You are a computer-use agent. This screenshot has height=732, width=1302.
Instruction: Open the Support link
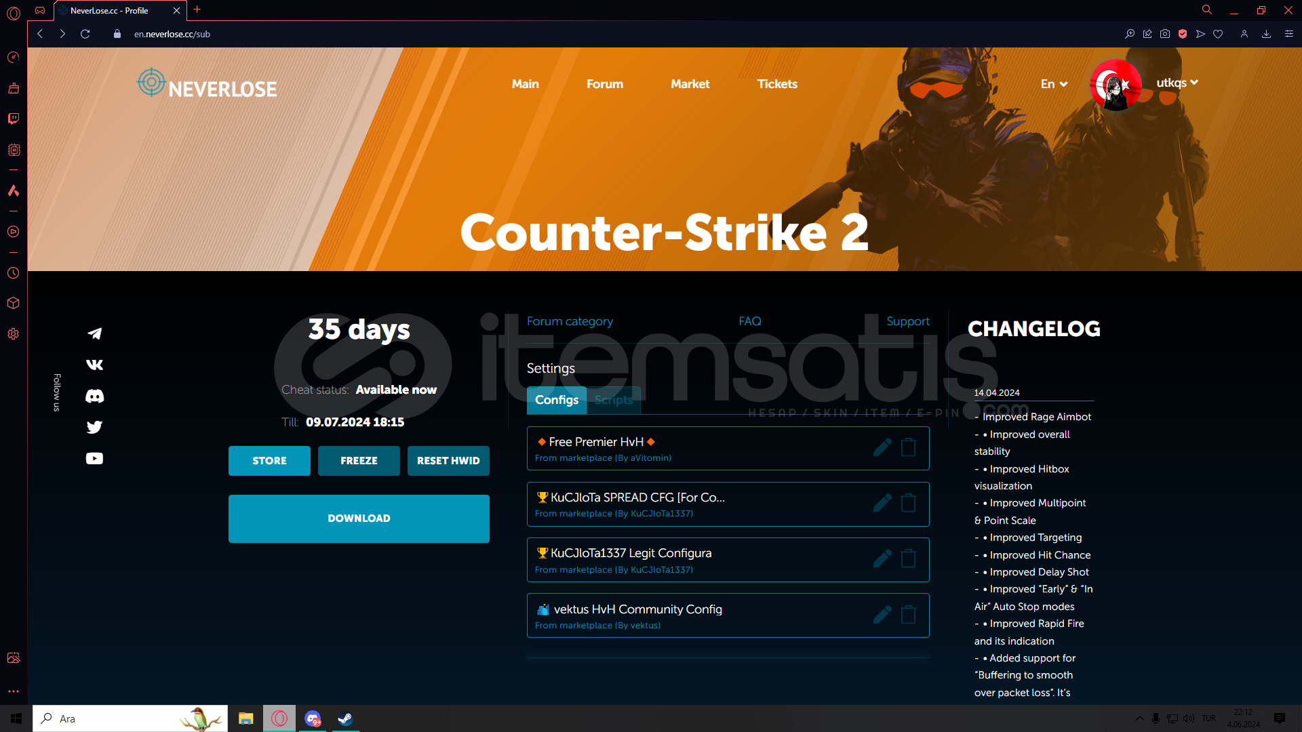click(908, 321)
